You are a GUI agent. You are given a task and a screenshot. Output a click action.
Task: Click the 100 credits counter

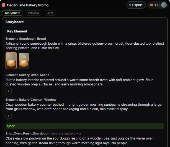[x=157, y=5]
